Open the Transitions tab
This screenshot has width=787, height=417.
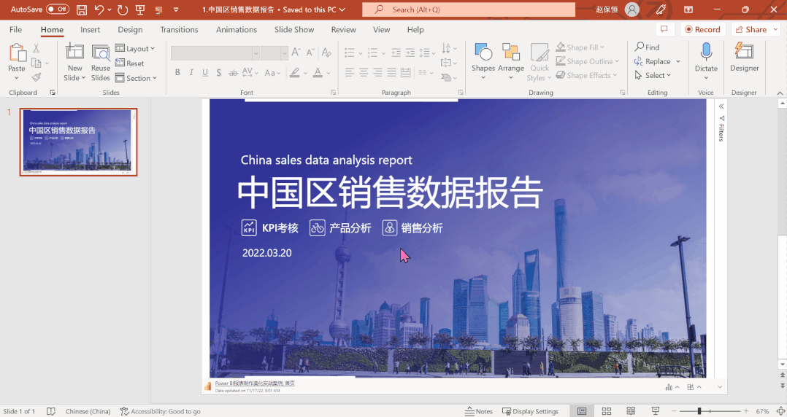point(179,30)
